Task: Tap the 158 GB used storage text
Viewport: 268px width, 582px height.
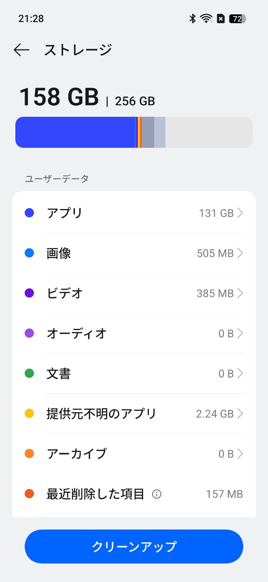Action: pos(59,97)
